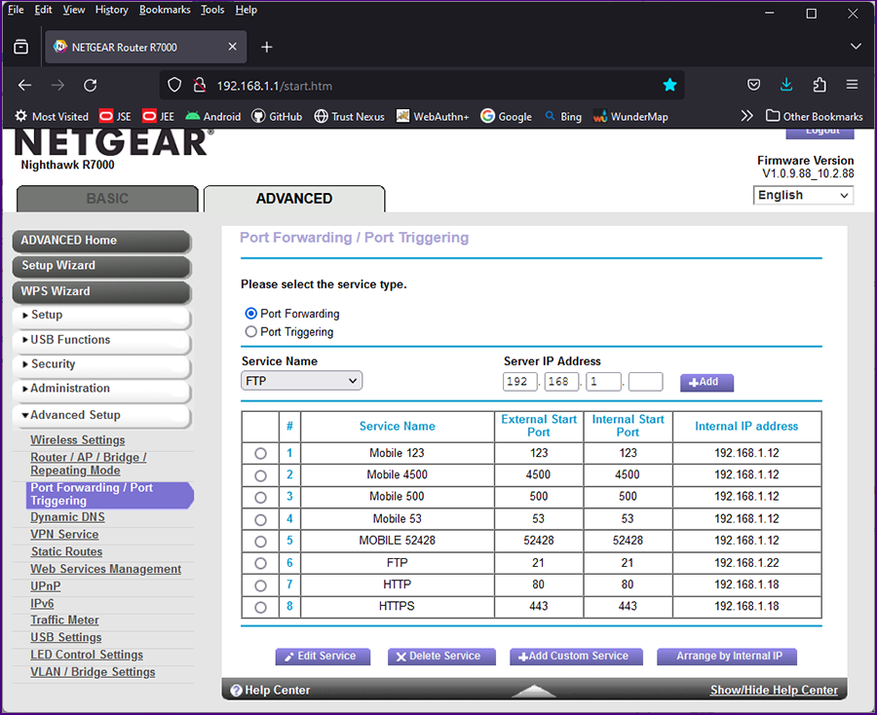Click the Help Center expand arrow handle
The height and width of the screenshot is (715, 877).
pos(533,691)
